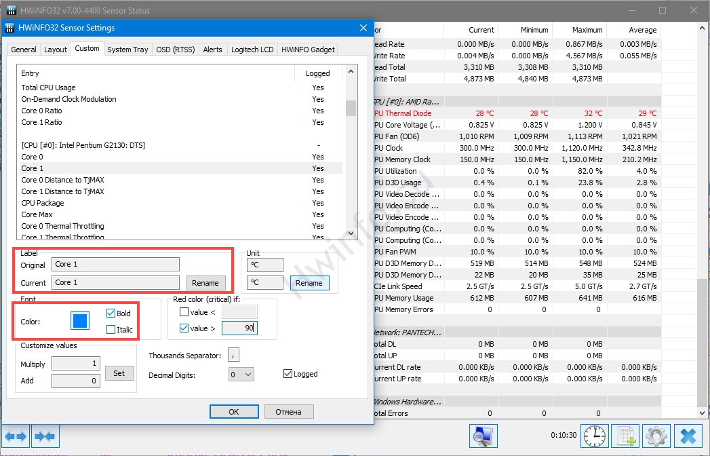
Task: Switch to the System Tray tab
Action: click(127, 50)
